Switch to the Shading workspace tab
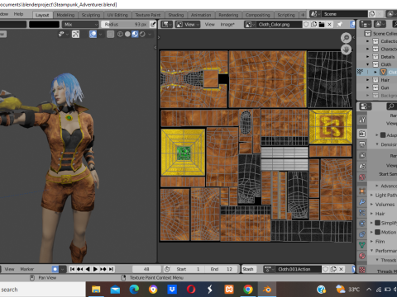 pyautogui.click(x=176, y=15)
